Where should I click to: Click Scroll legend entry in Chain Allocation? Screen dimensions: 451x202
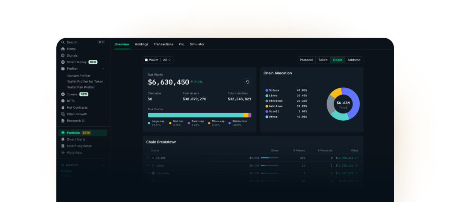[x=286, y=112]
